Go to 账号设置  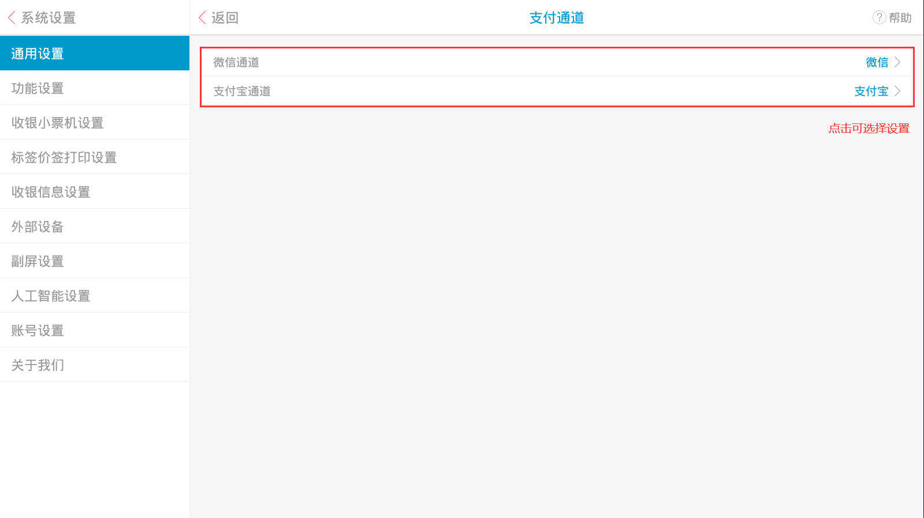(x=95, y=330)
